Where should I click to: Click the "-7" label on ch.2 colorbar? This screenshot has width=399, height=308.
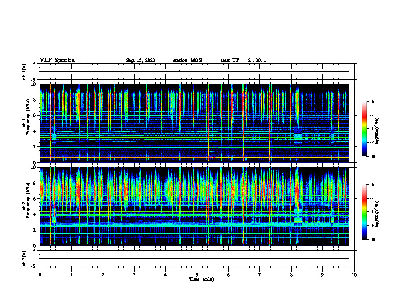click(x=372, y=198)
